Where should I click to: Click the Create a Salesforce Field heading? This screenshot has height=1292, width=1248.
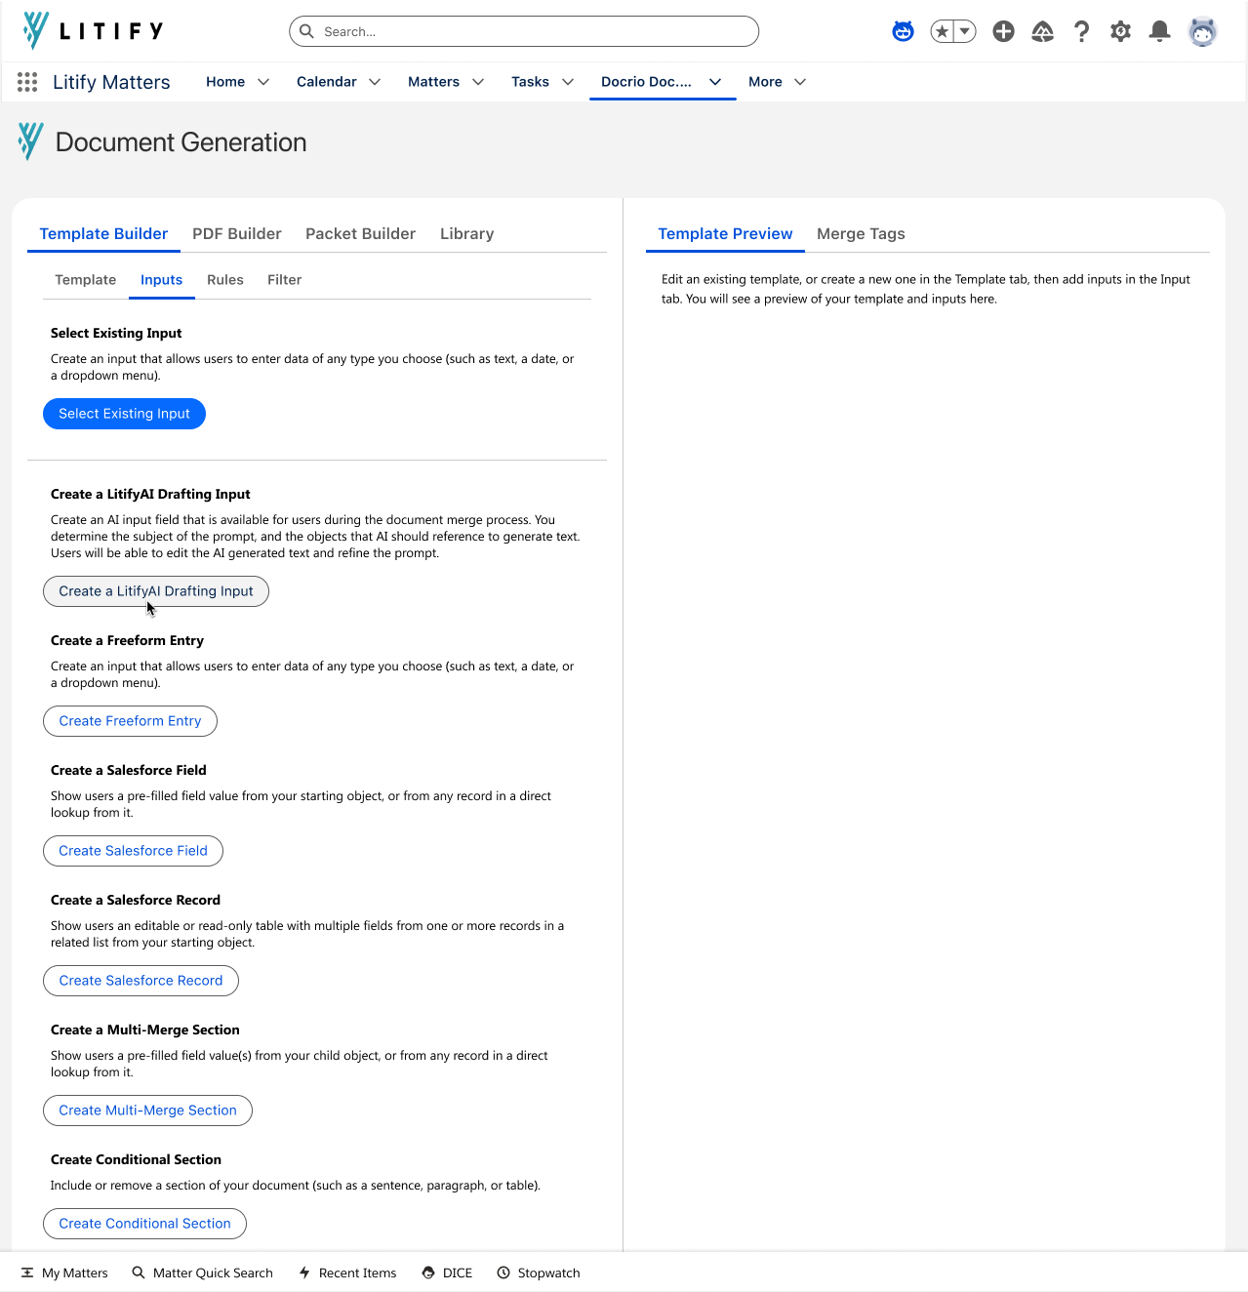point(129,770)
